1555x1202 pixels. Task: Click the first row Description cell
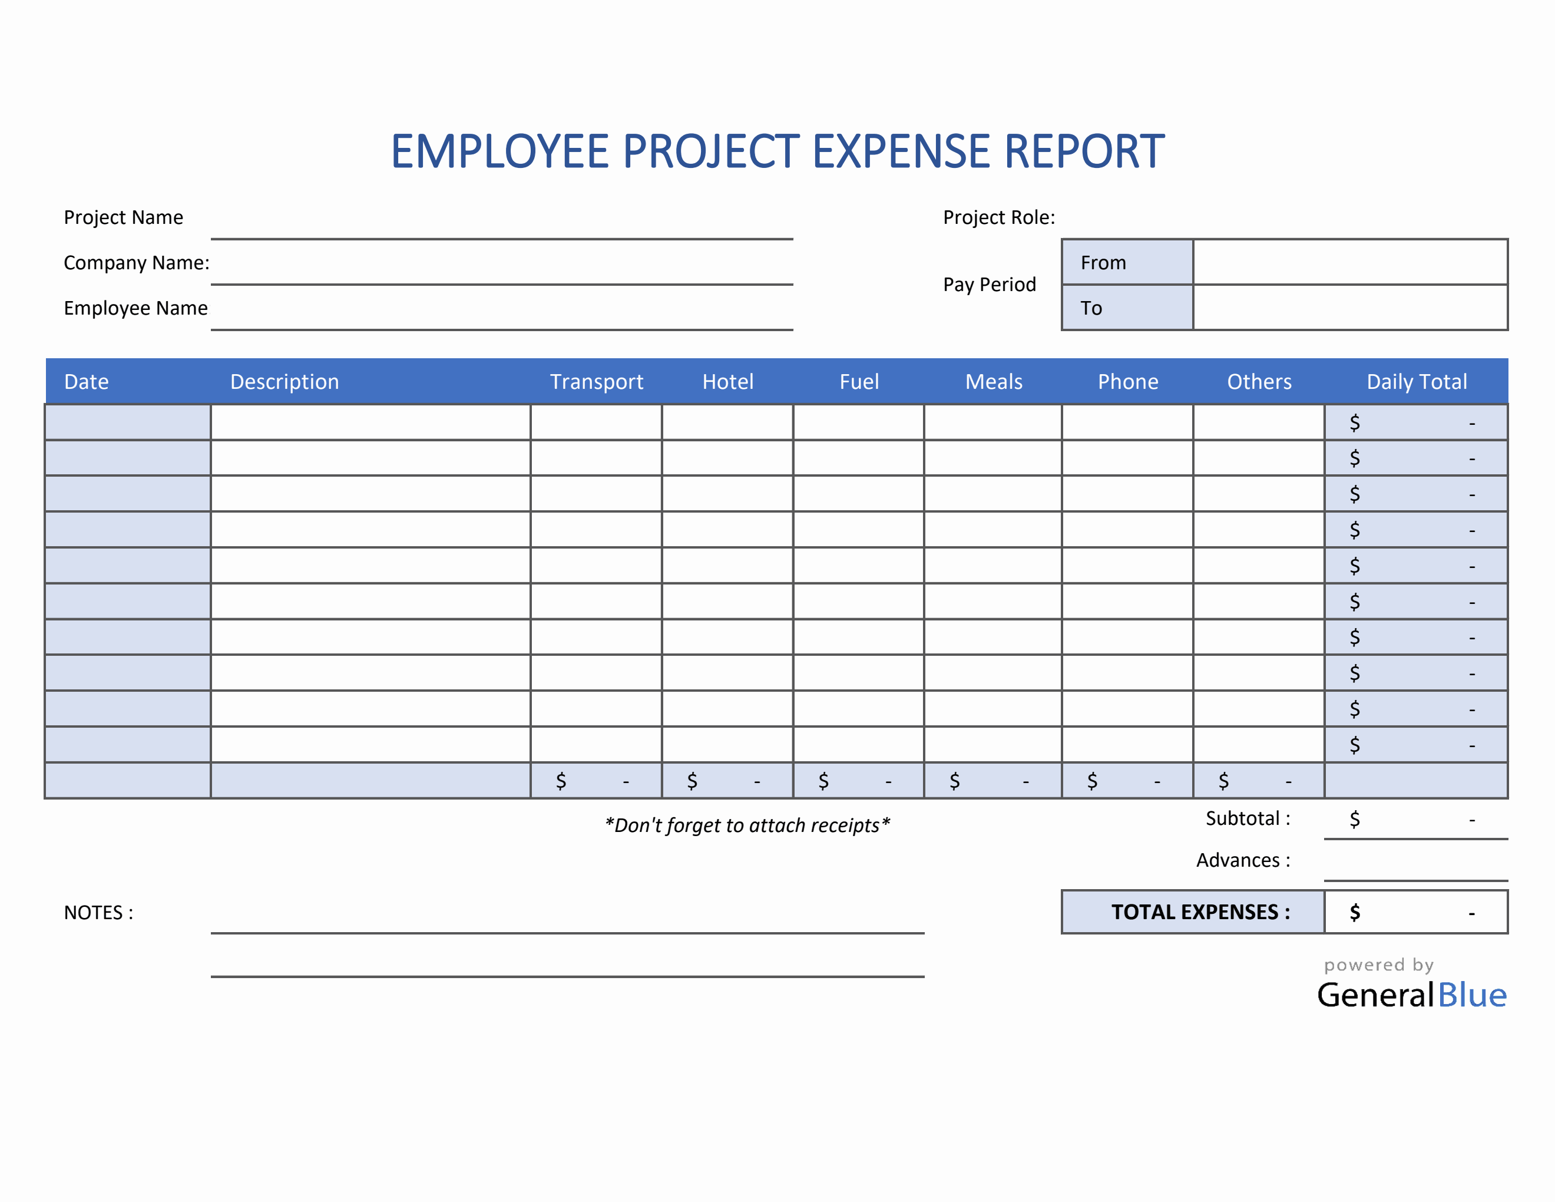click(x=371, y=422)
